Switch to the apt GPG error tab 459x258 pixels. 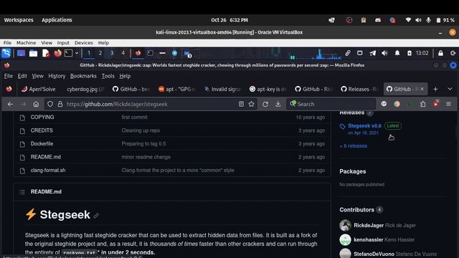click(177, 89)
